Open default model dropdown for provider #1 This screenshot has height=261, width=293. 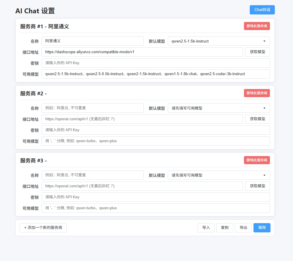pyautogui.click(x=219, y=41)
